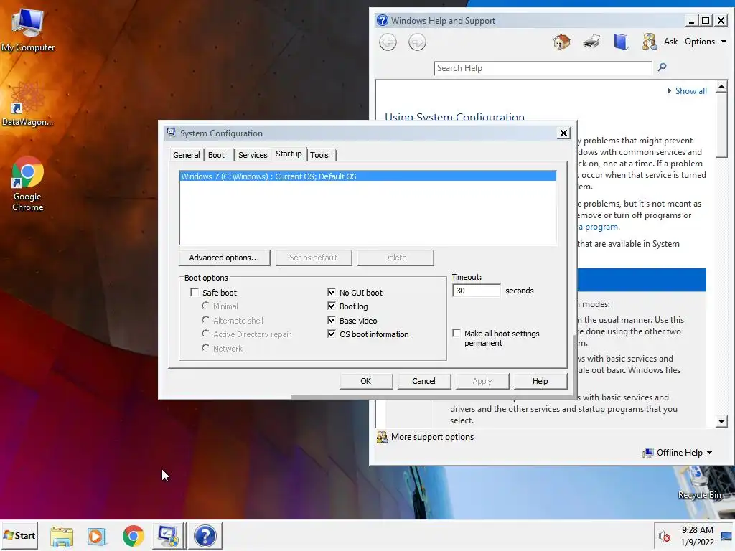The width and height of the screenshot is (735, 551).
Task: Click into the Search Help box
Action: pos(543,68)
